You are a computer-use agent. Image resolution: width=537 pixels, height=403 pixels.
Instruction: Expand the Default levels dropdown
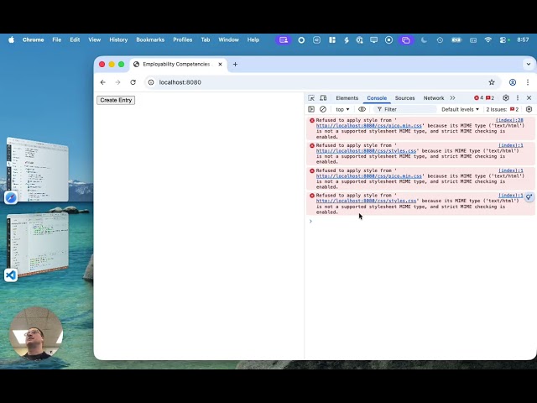click(x=461, y=109)
